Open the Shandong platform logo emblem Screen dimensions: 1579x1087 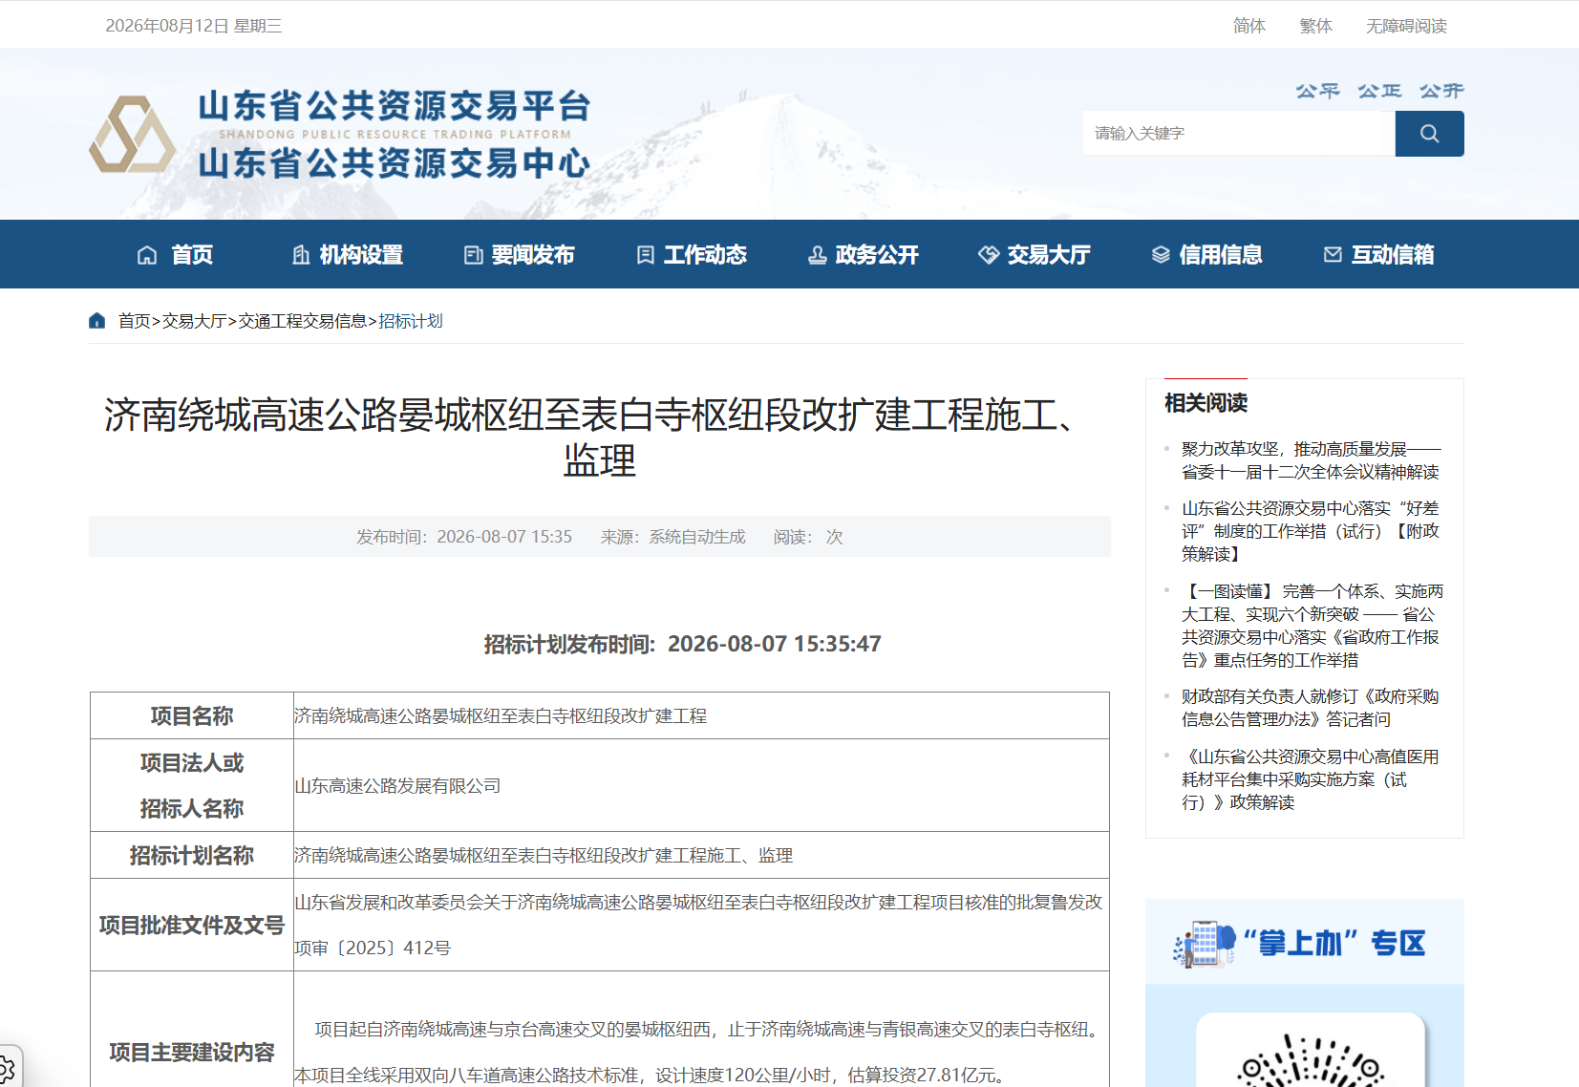tap(133, 135)
